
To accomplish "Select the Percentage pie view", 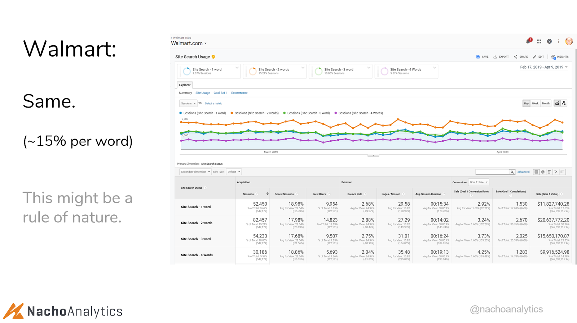I will (x=543, y=172).
